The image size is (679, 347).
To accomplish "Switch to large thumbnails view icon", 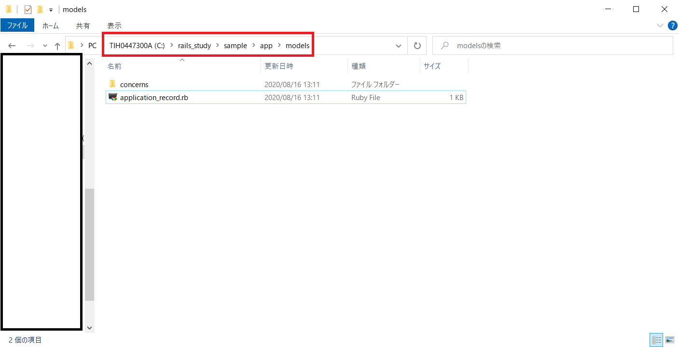I will click(x=670, y=340).
